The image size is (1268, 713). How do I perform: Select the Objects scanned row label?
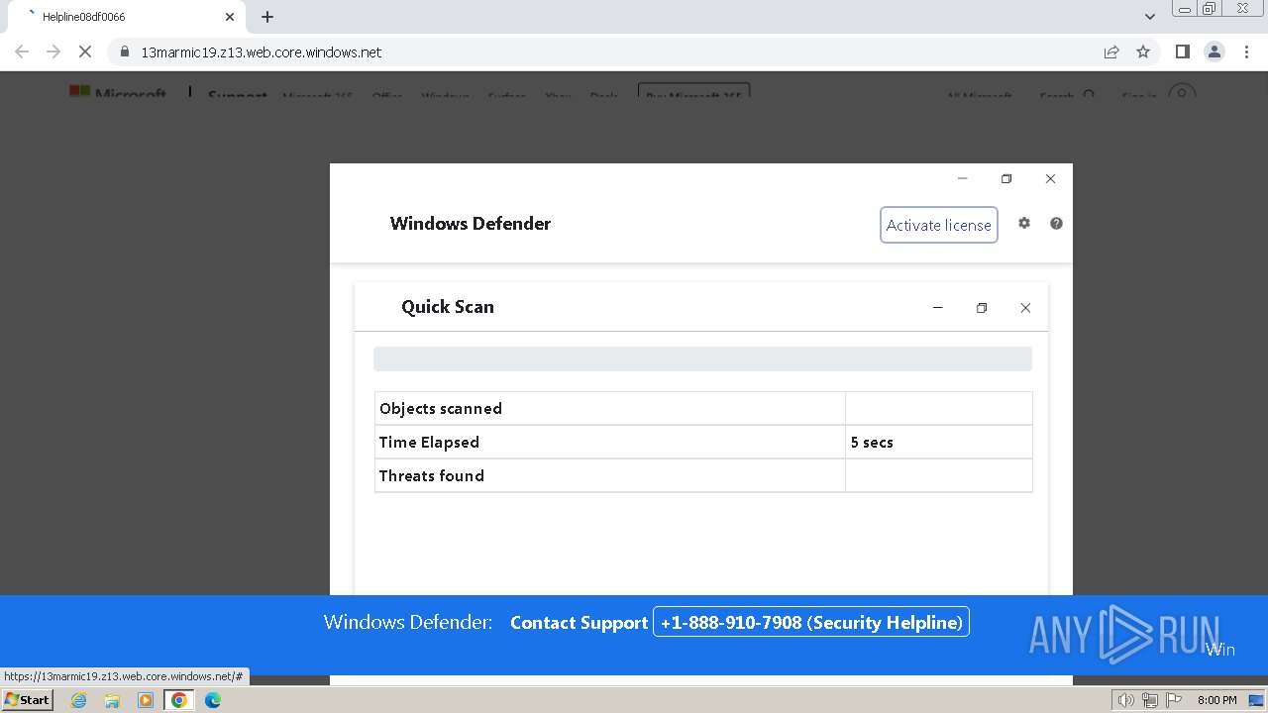pos(441,409)
